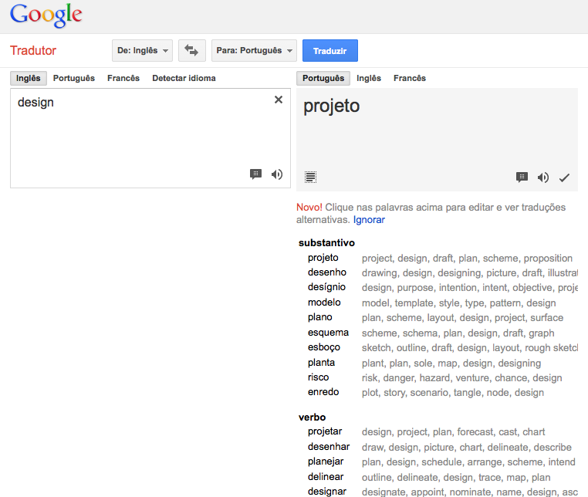The image size is (588, 497).
Task: Listen to the translation 'projeto'
Action: (543, 177)
